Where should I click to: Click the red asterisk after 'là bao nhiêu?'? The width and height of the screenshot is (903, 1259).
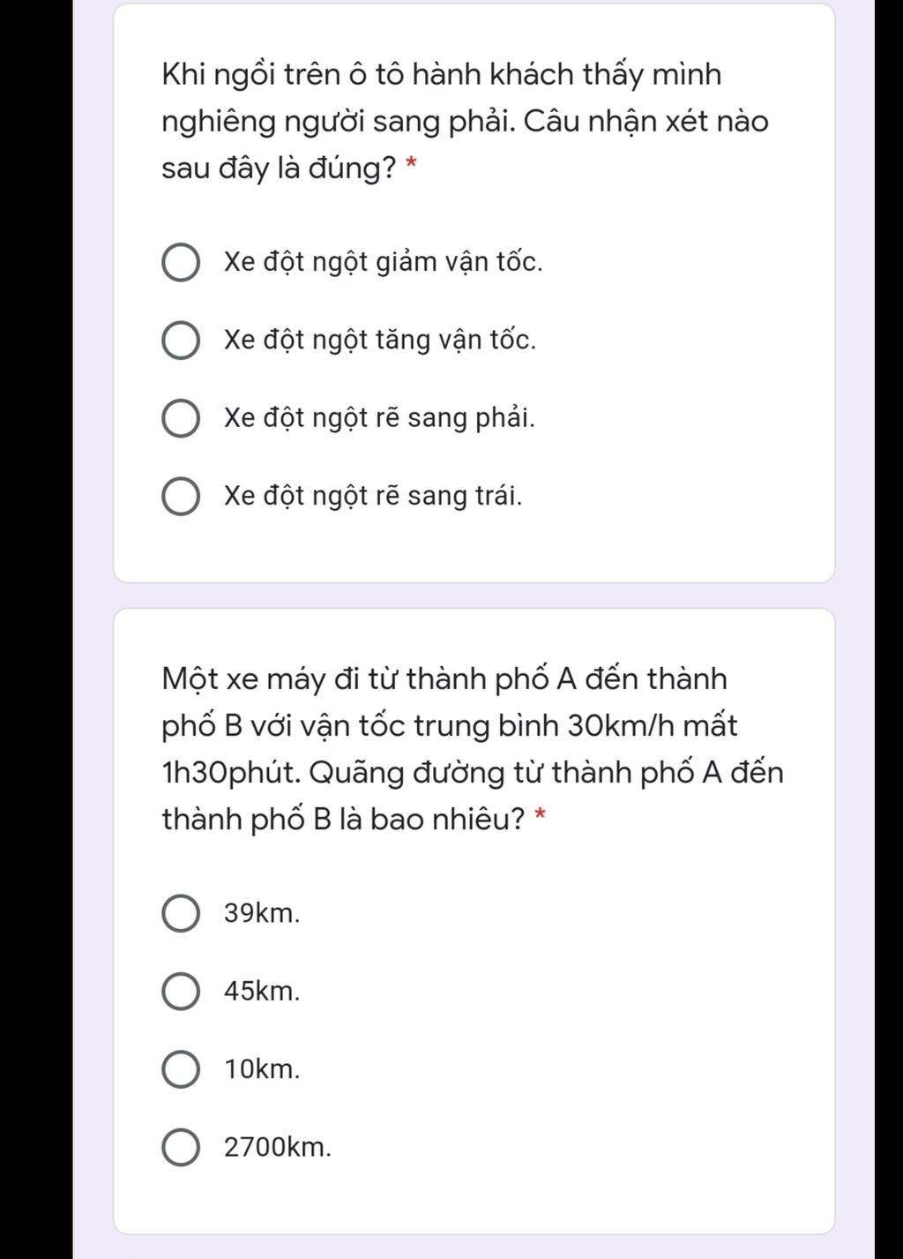click(540, 815)
